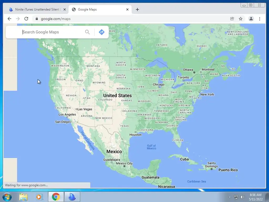Viewport: 269px width, 202px height.
Task: Click the New York city label
Action: pyautogui.click(x=207, y=94)
